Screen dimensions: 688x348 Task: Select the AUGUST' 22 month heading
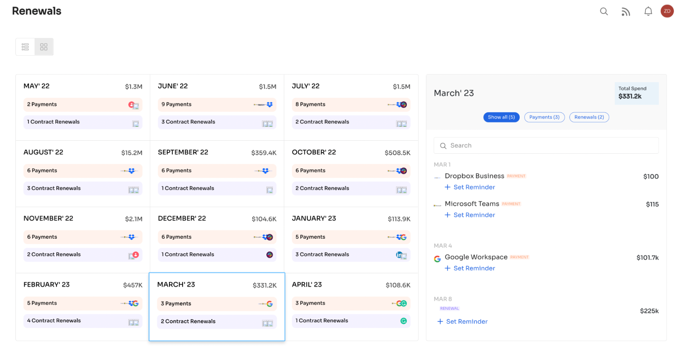(x=43, y=152)
